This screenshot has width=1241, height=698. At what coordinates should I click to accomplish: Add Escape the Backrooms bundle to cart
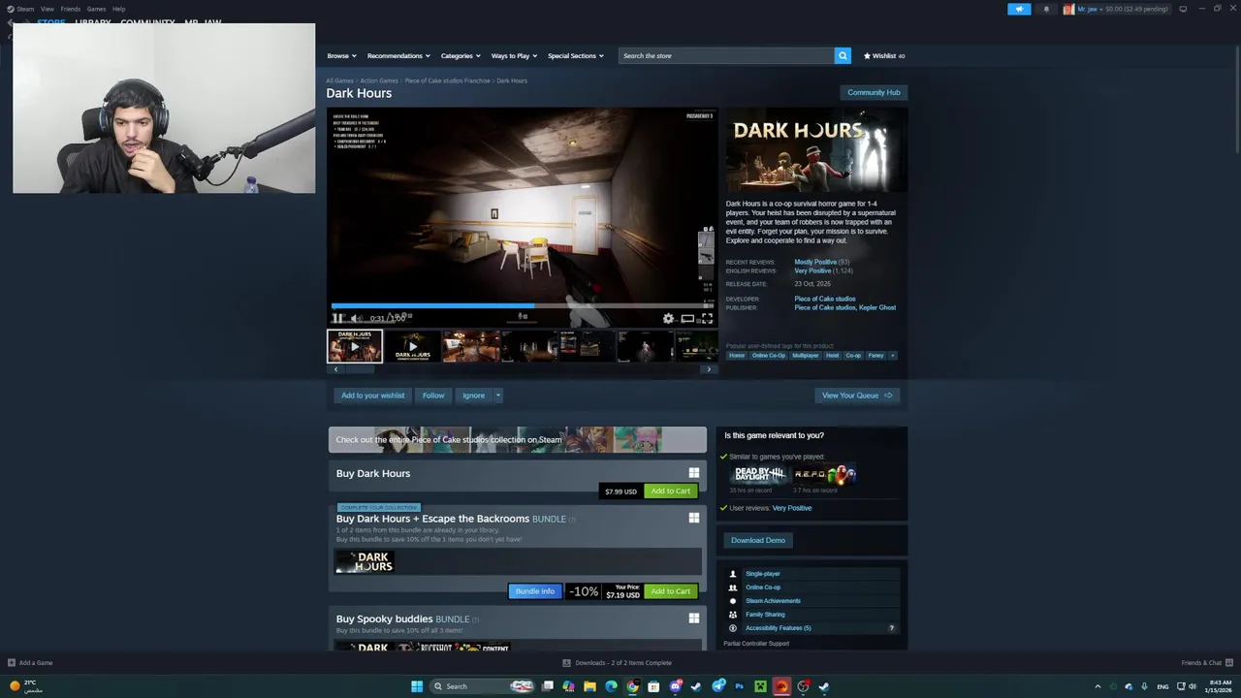click(670, 591)
